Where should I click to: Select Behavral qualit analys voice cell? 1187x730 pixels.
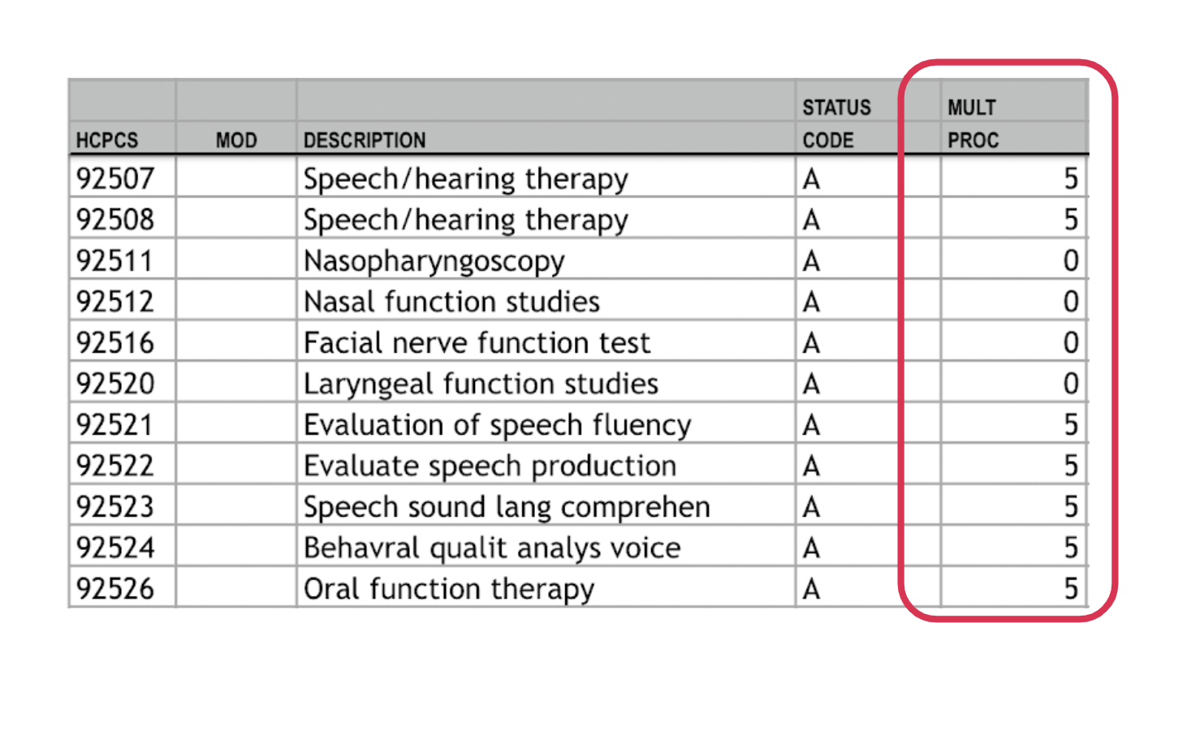point(546,547)
